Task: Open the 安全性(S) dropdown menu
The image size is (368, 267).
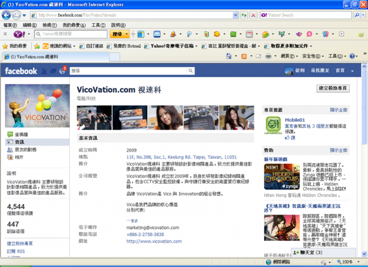Action: pyautogui.click(x=313, y=56)
